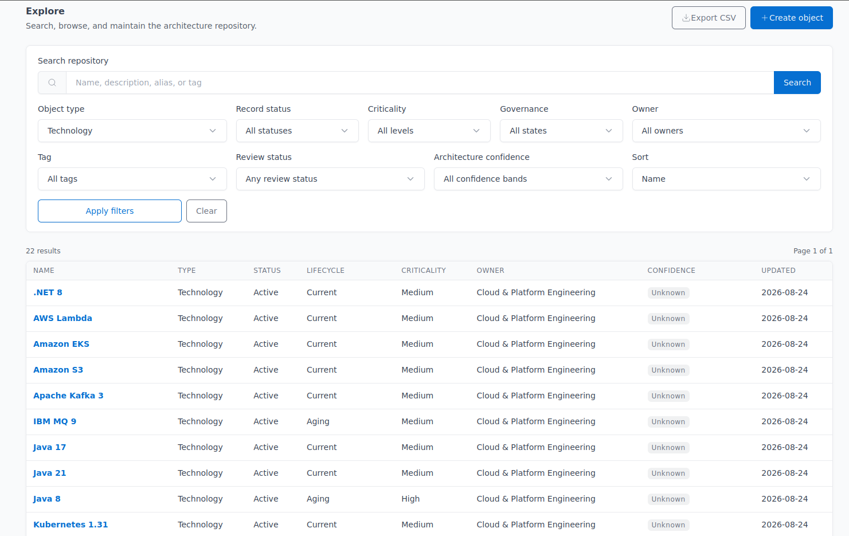849x536 pixels.
Task: Click the TYPE column header
Action: point(187,271)
